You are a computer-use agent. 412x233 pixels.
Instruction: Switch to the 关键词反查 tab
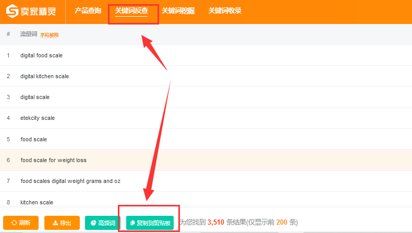[x=131, y=11]
